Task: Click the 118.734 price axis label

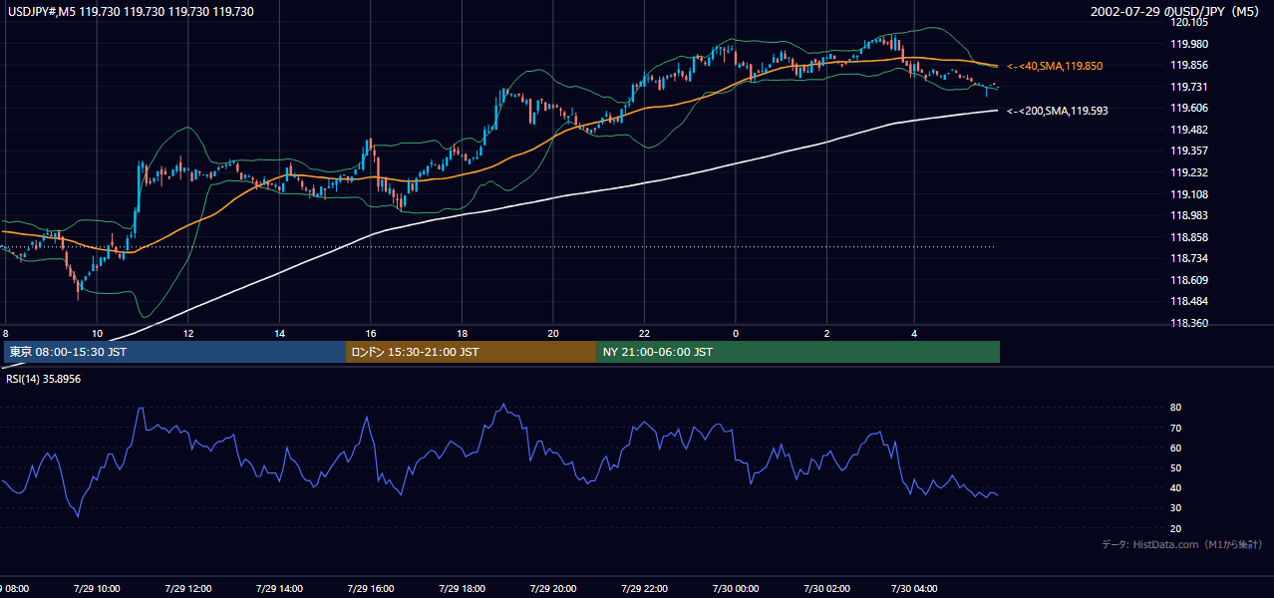Action: coord(1190,258)
